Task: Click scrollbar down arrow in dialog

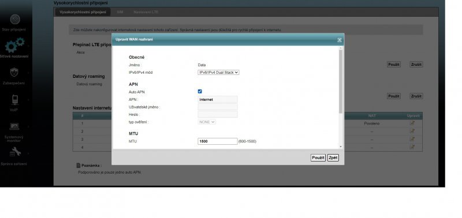Action: [341, 146]
